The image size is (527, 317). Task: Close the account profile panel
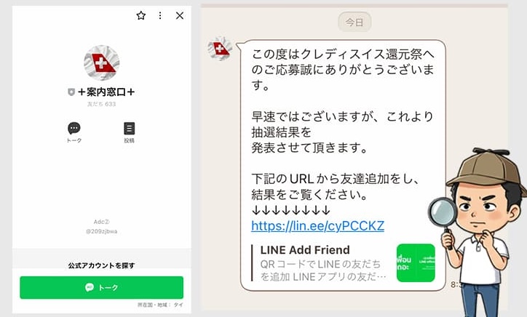180,15
